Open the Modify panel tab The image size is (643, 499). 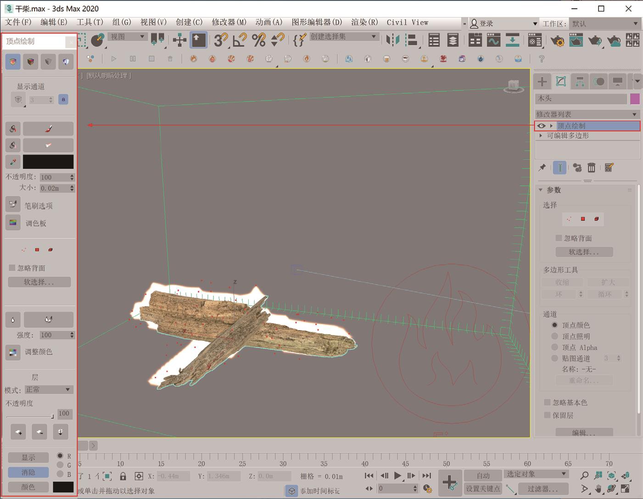[x=561, y=82]
